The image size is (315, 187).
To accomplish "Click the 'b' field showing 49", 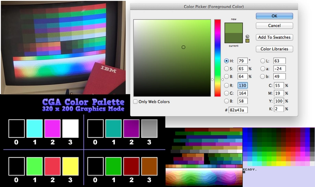I will tap(280, 76).
